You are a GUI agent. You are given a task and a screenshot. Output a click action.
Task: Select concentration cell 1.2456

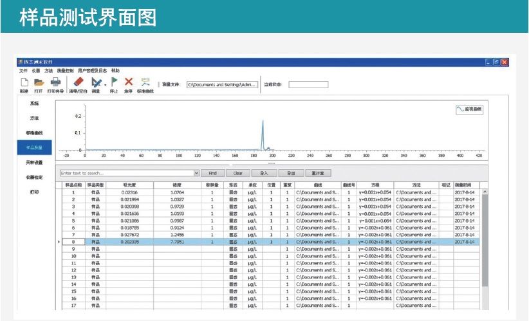[x=177, y=235]
